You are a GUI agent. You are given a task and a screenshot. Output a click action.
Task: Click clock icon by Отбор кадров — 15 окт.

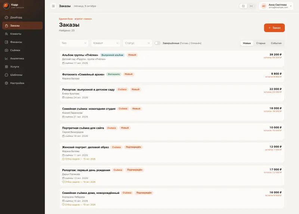pyautogui.click(x=63, y=159)
